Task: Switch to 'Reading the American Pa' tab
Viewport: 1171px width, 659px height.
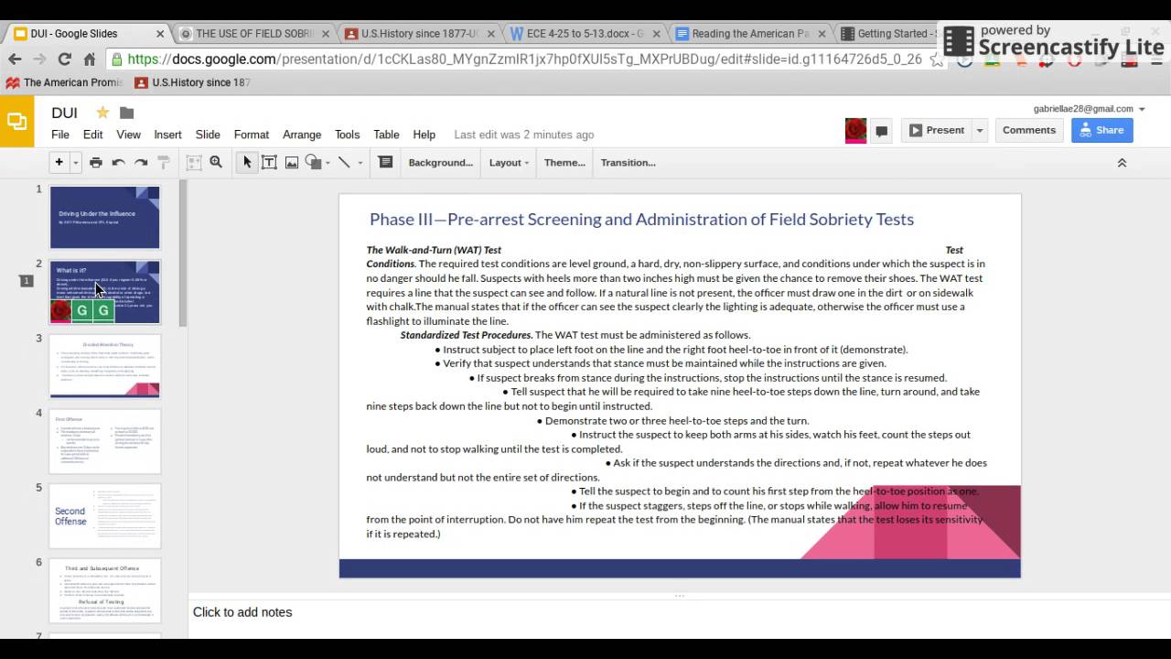Action: [x=750, y=34]
